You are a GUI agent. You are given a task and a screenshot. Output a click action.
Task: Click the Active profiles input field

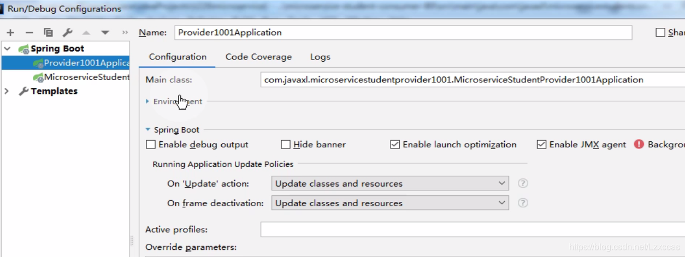[x=473, y=230]
